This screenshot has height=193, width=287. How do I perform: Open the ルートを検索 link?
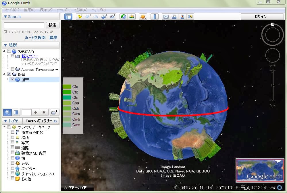tap(35, 38)
